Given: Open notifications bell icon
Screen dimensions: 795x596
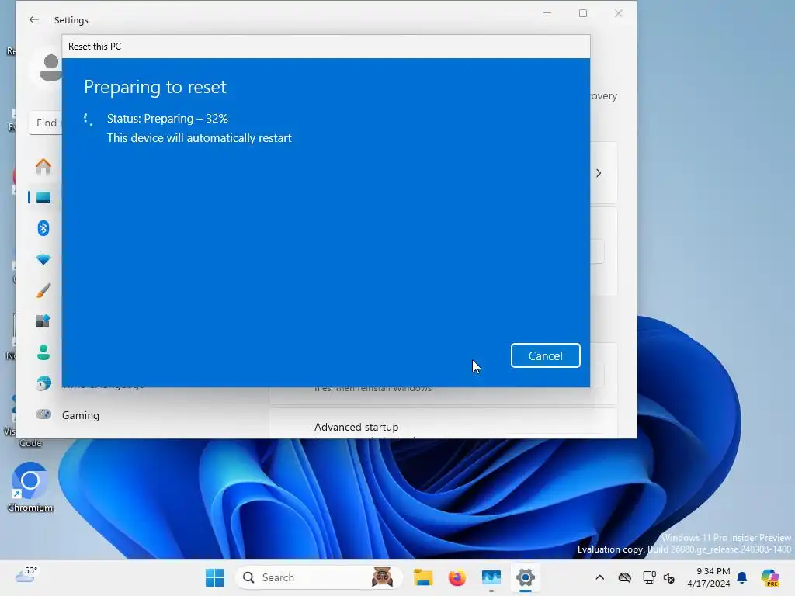Looking at the screenshot, I should (742, 577).
